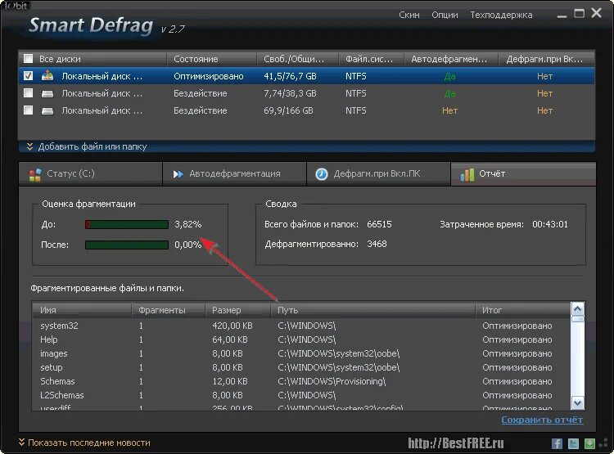Click 'Бездействие' status of 7,74/38,3 GB disk
614x454 pixels.
click(200, 93)
